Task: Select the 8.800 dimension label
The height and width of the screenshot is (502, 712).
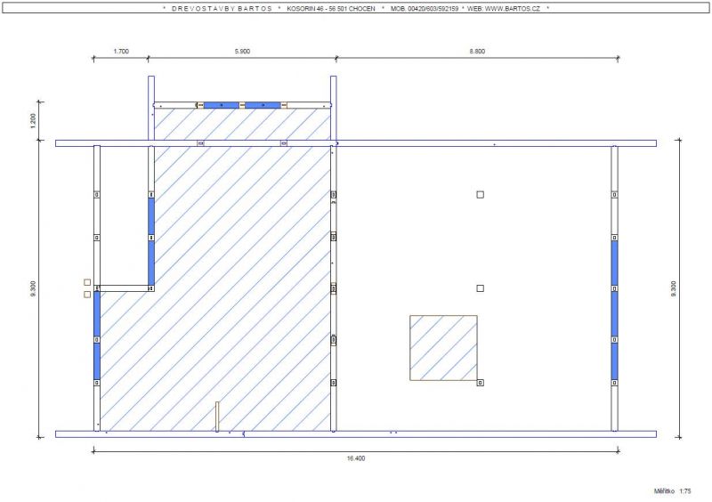Action: pyautogui.click(x=477, y=52)
